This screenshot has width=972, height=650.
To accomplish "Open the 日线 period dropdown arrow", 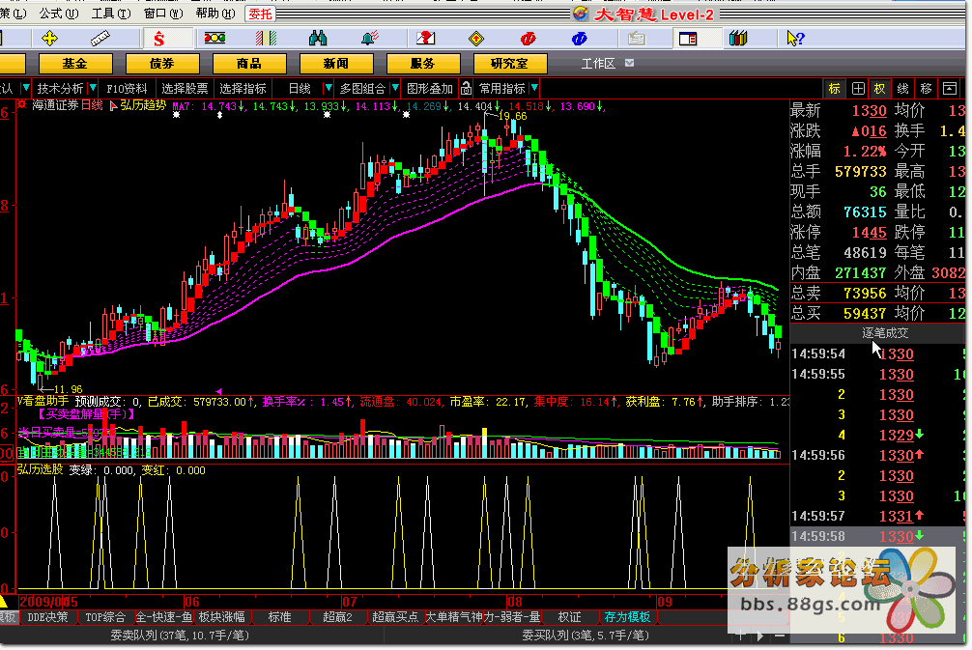I will click(329, 88).
